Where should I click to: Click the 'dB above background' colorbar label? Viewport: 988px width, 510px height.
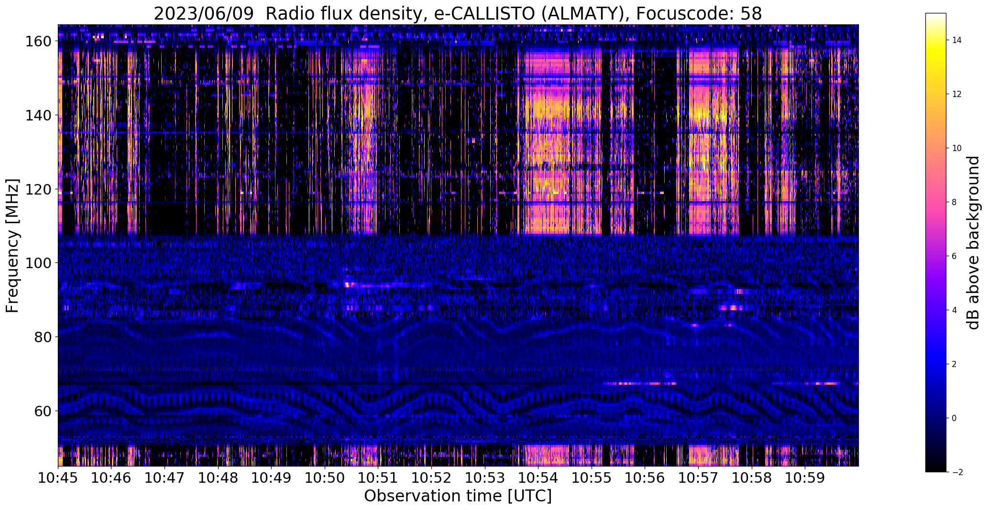click(974, 242)
